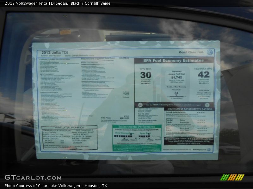Select the "2012 Volkswagen Jetta TDI Sedan" caption

coord(36,3)
